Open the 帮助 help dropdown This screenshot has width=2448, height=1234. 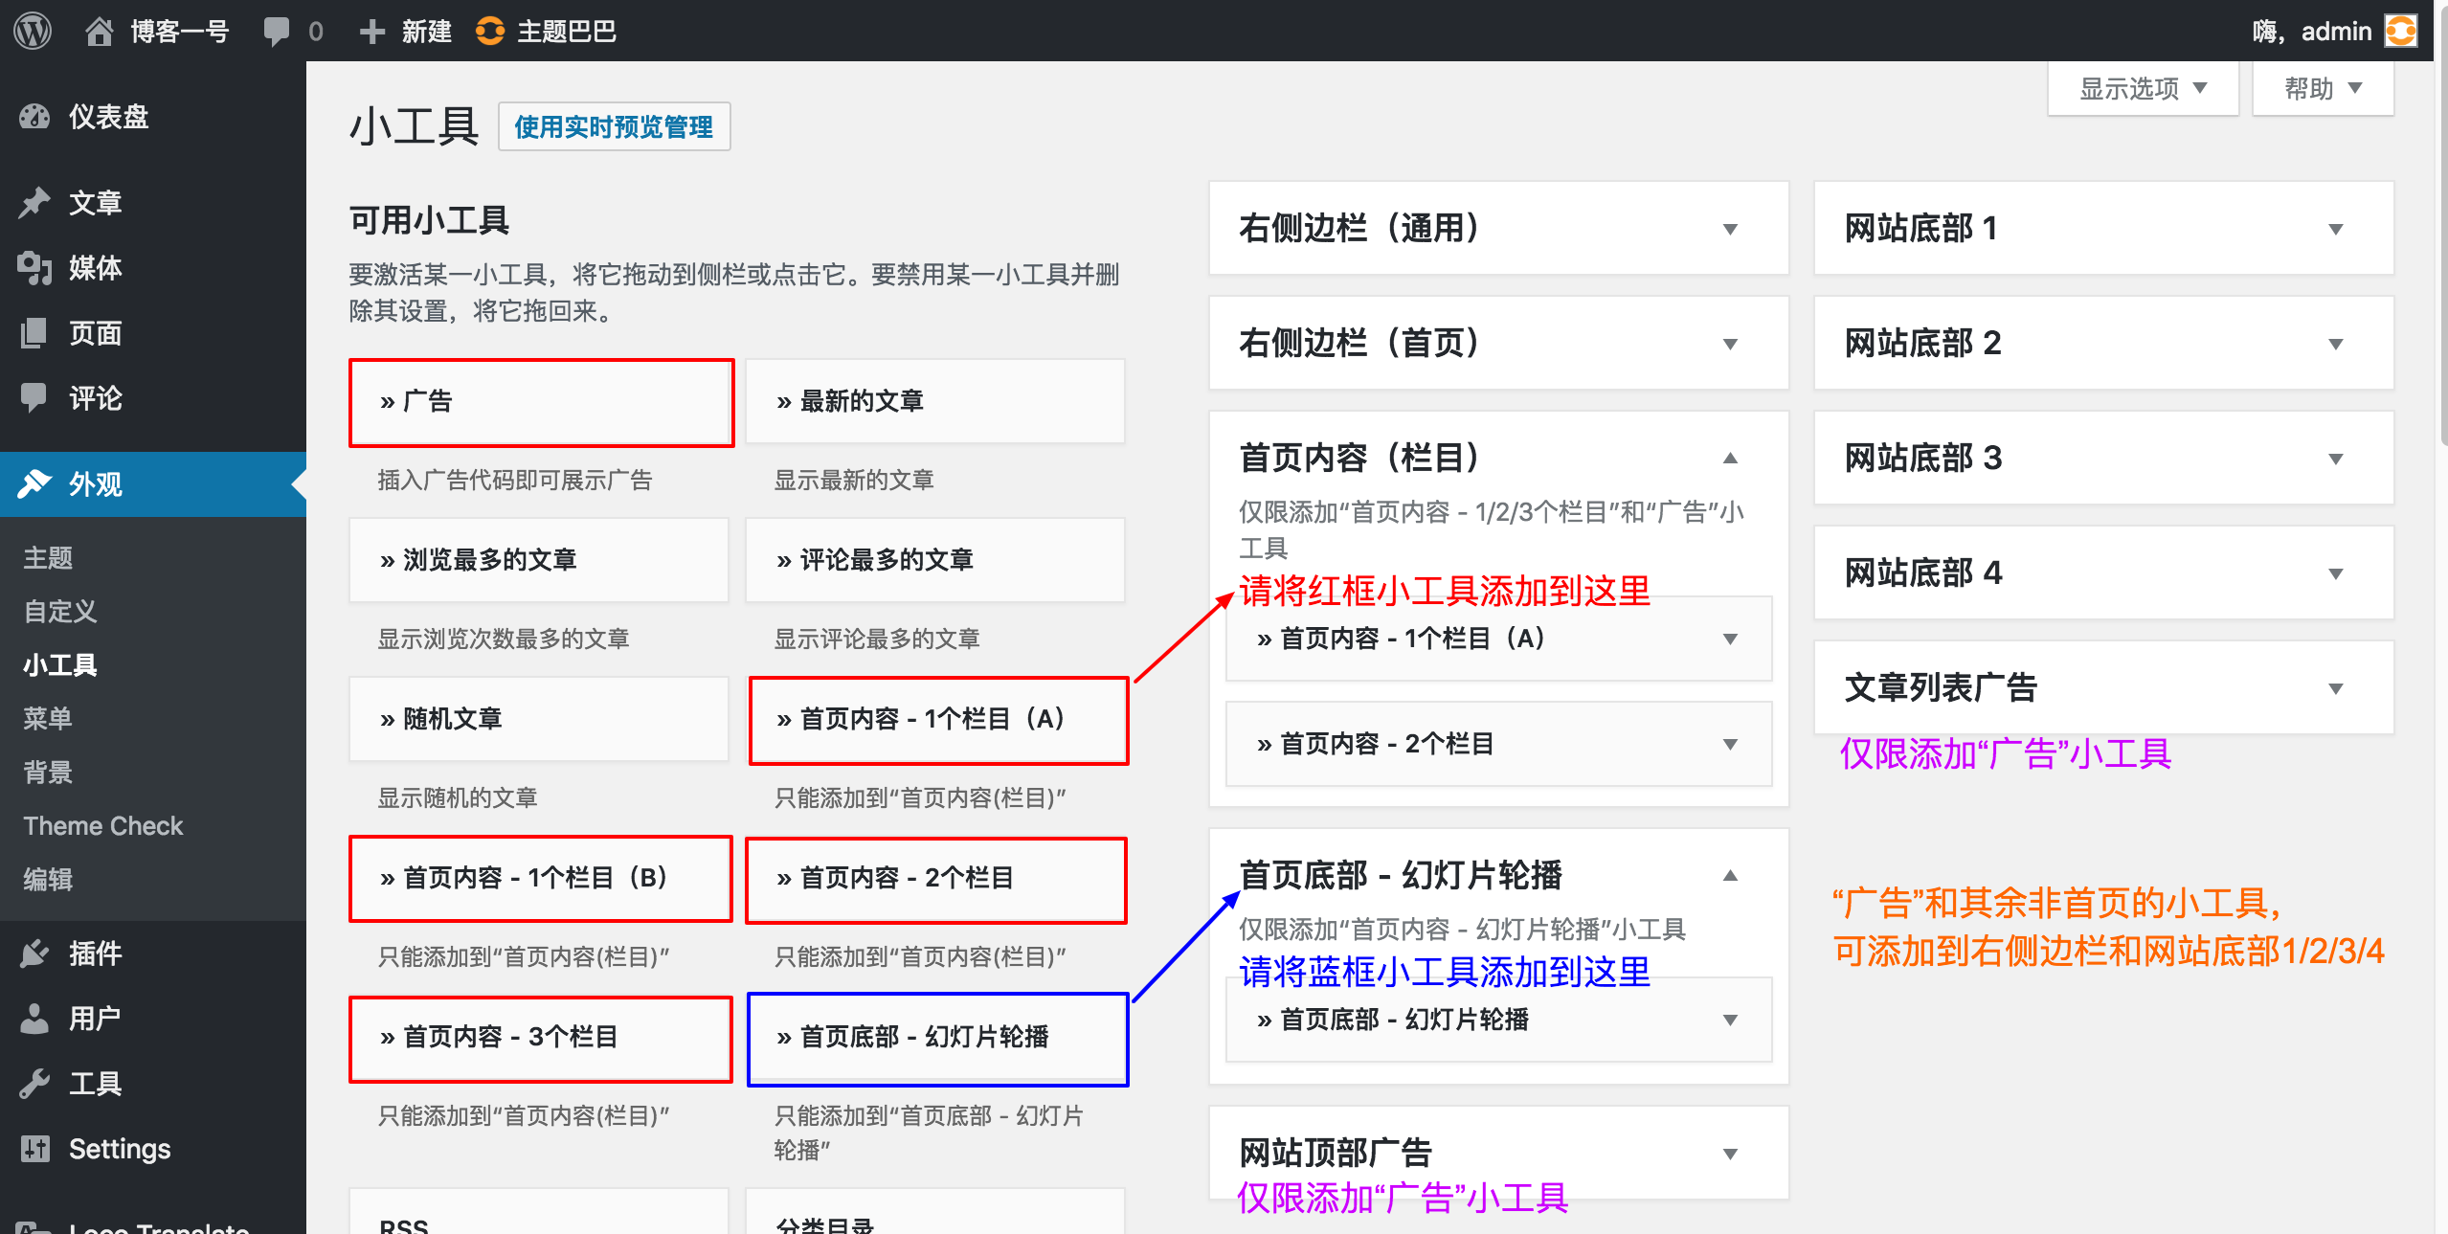pos(2323,89)
